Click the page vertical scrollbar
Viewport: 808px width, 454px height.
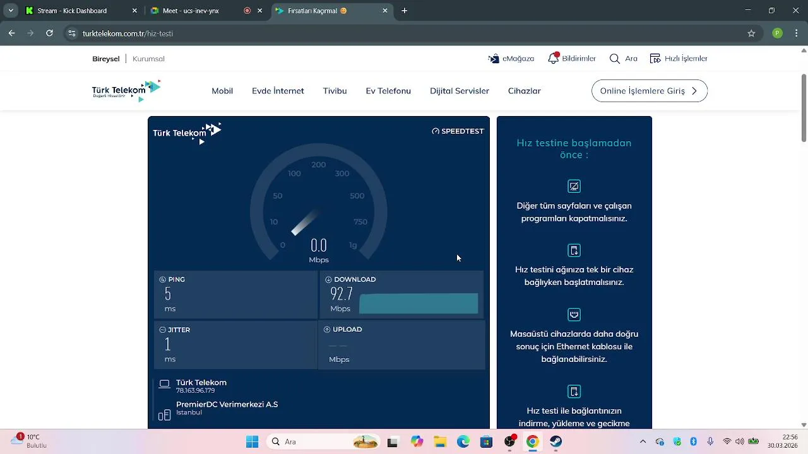tap(804, 108)
